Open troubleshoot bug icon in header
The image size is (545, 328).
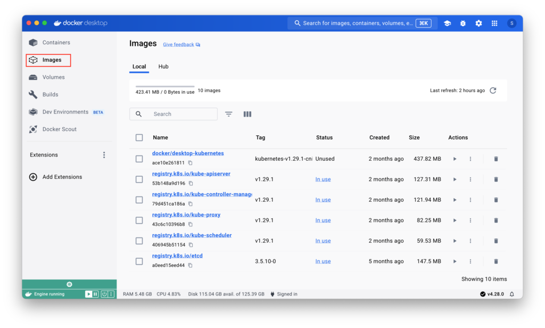(x=463, y=23)
